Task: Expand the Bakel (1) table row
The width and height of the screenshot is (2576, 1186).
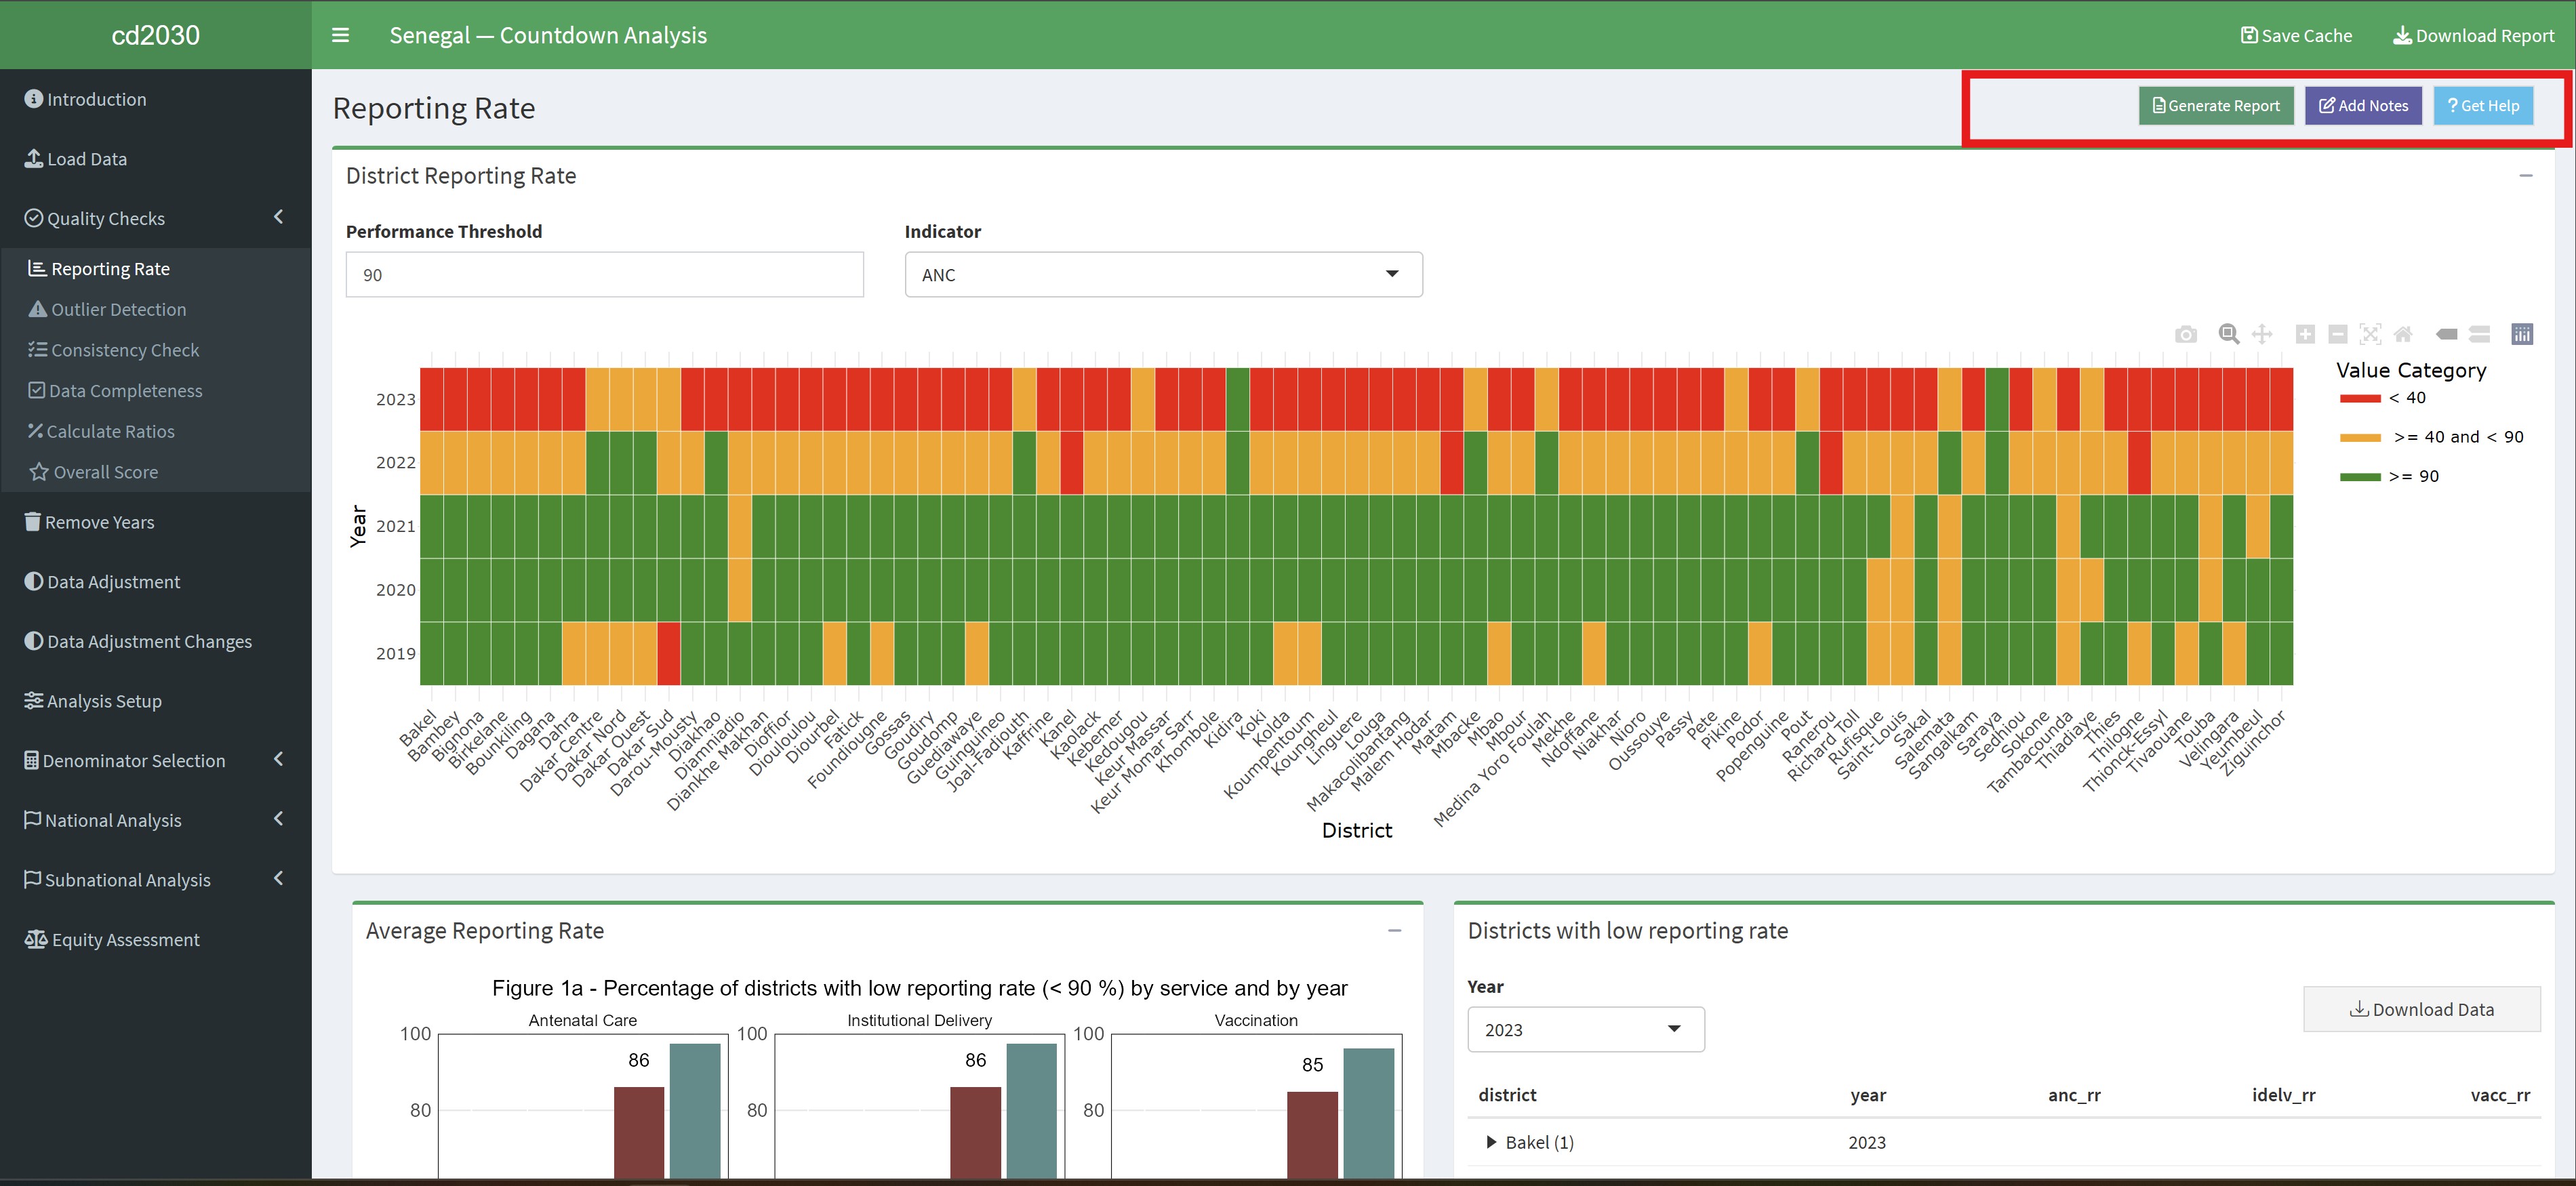Action: pos(1491,1142)
